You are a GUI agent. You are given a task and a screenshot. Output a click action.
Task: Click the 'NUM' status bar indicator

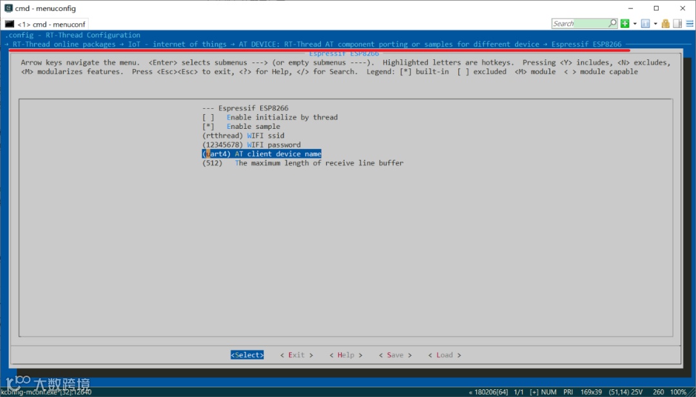point(548,392)
